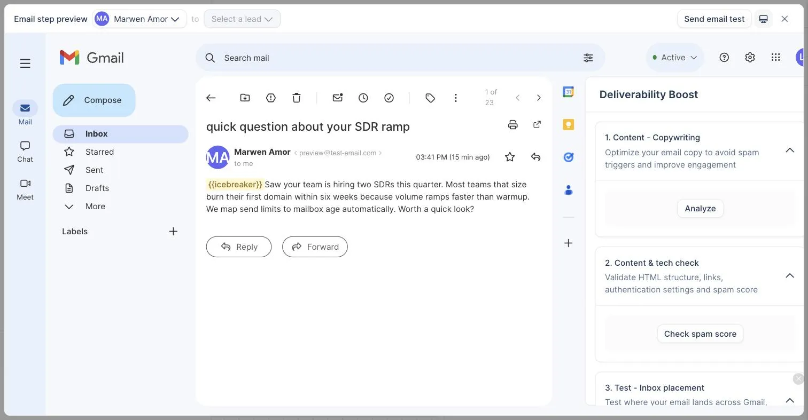Open Contacts side panel icon
This screenshot has width=808, height=420.
click(x=569, y=190)
